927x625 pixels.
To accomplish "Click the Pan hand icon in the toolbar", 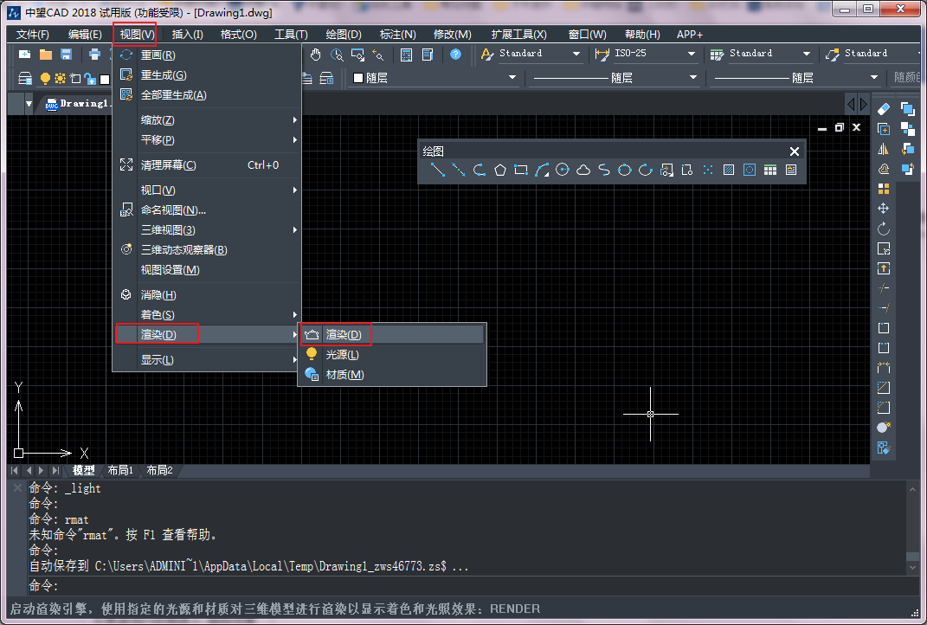I will coord(316,54).
